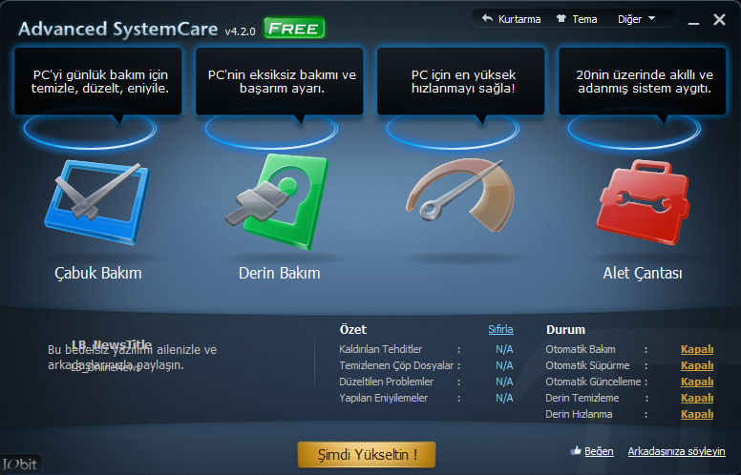Click the Durum heading
This screenshot has height=475, width=741.
pos(565,330)
